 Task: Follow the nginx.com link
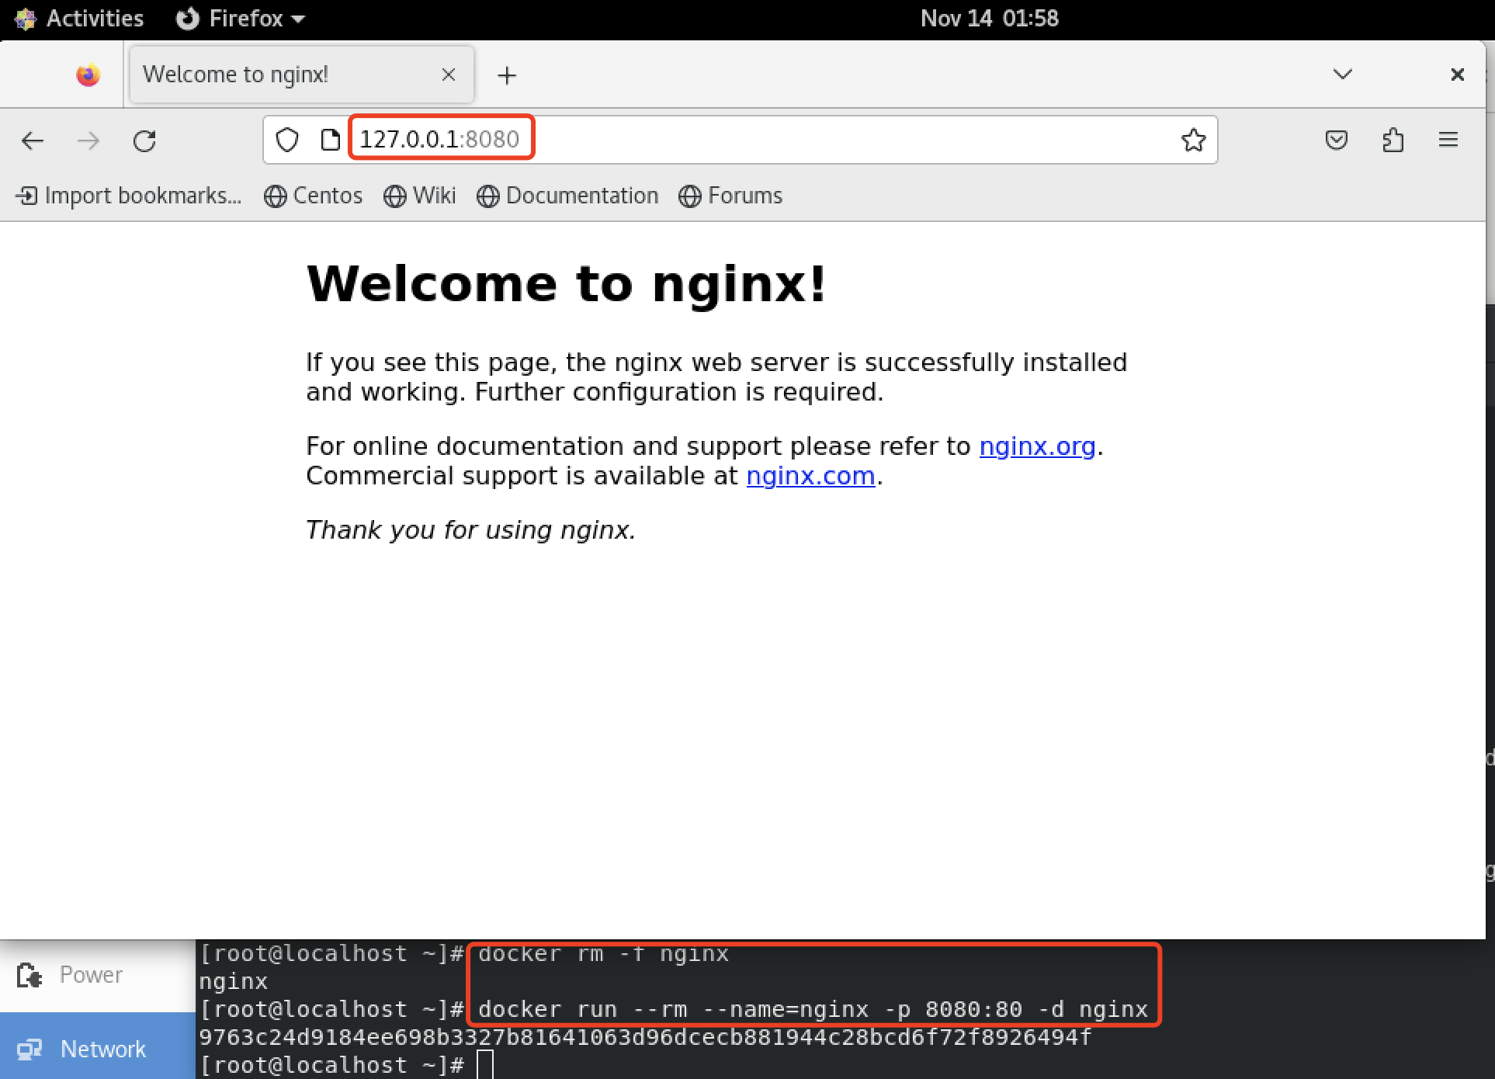pos(810,476)
